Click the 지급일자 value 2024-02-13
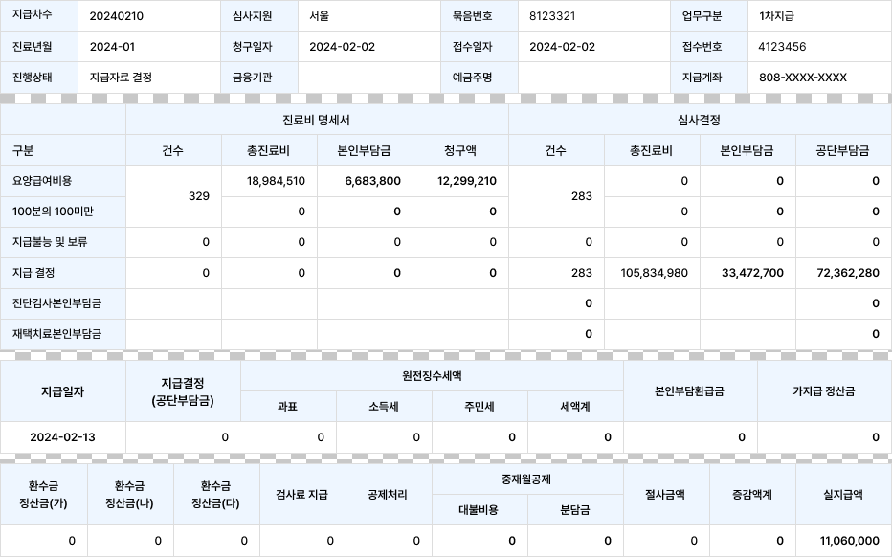 click(62, 437)
